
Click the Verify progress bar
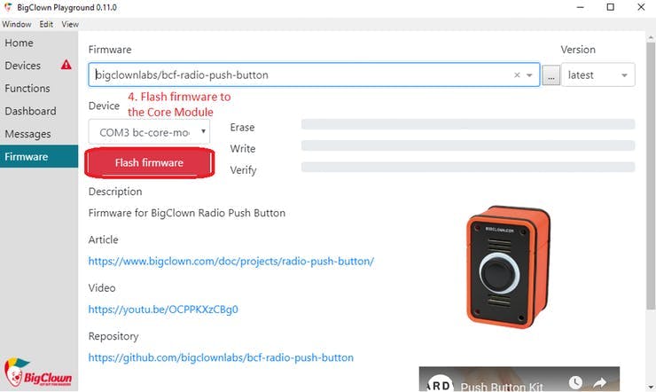coord(468,167)
